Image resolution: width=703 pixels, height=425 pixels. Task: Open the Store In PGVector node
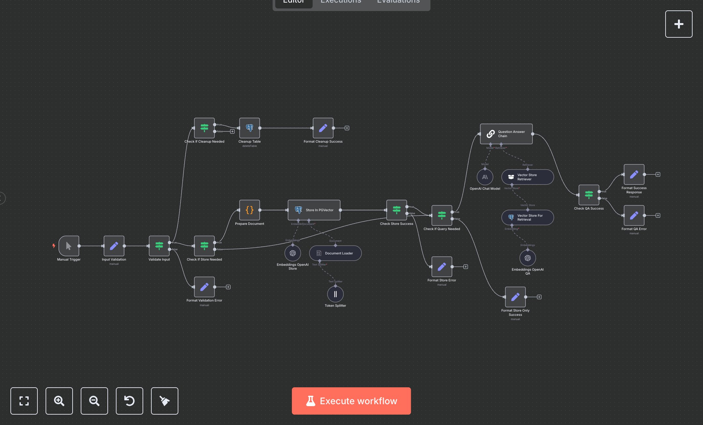313,210
